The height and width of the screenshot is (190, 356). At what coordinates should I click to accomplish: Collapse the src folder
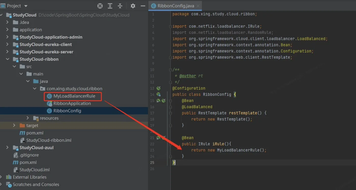[x=14, y=67]
